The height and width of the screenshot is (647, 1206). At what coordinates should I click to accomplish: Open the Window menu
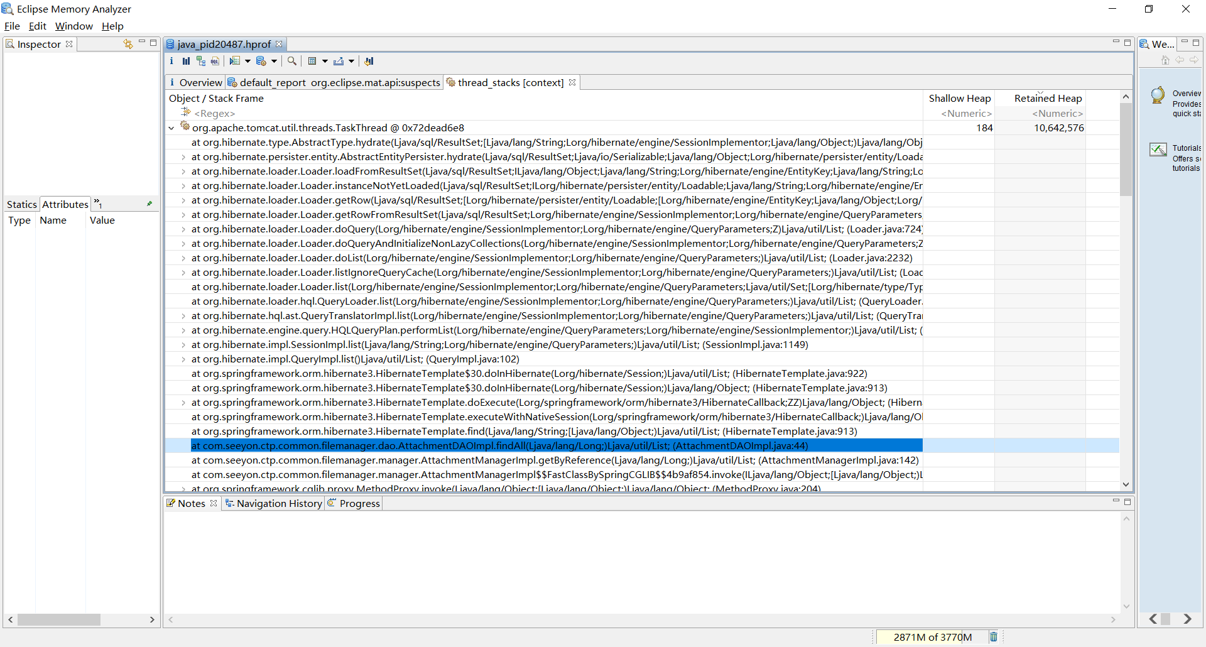(x=74, y=26)
